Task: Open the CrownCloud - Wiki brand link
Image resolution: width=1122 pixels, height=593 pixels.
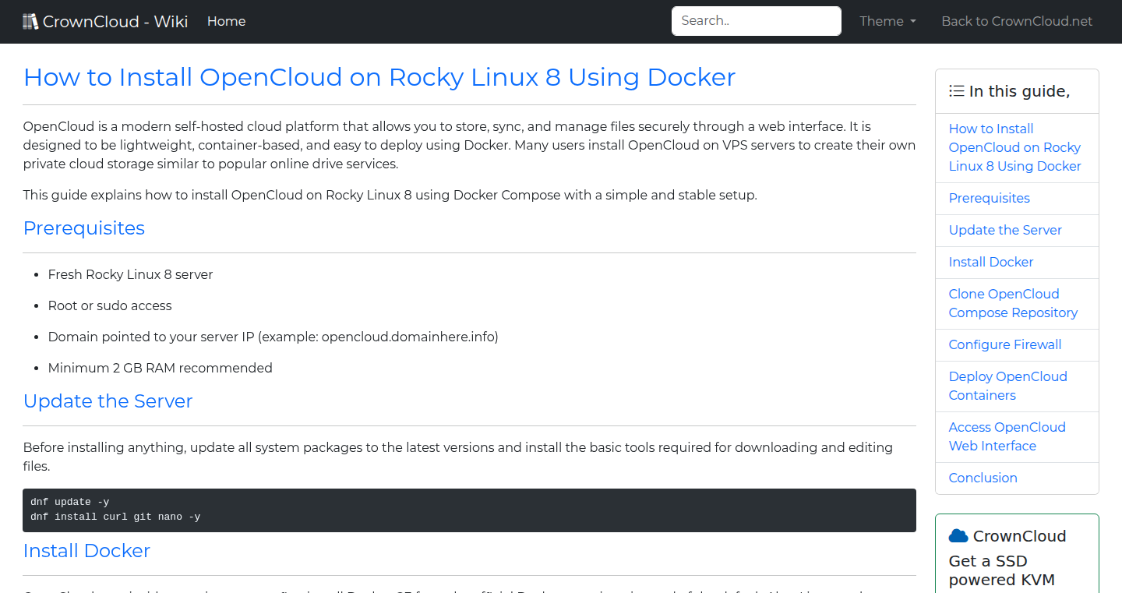Action: (x=105, y=21)
